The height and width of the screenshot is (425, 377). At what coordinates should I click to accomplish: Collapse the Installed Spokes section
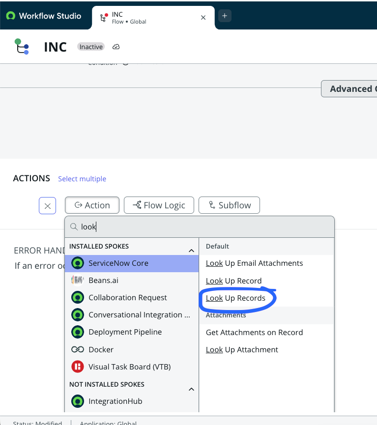191,251
